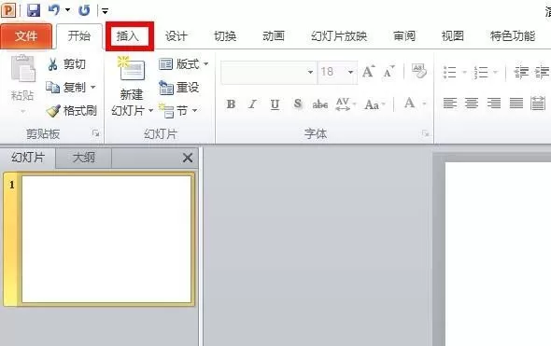Click the Save icon in quick access toolbar
The width and height of the screenshot is (551, 346).
point(34,10)
